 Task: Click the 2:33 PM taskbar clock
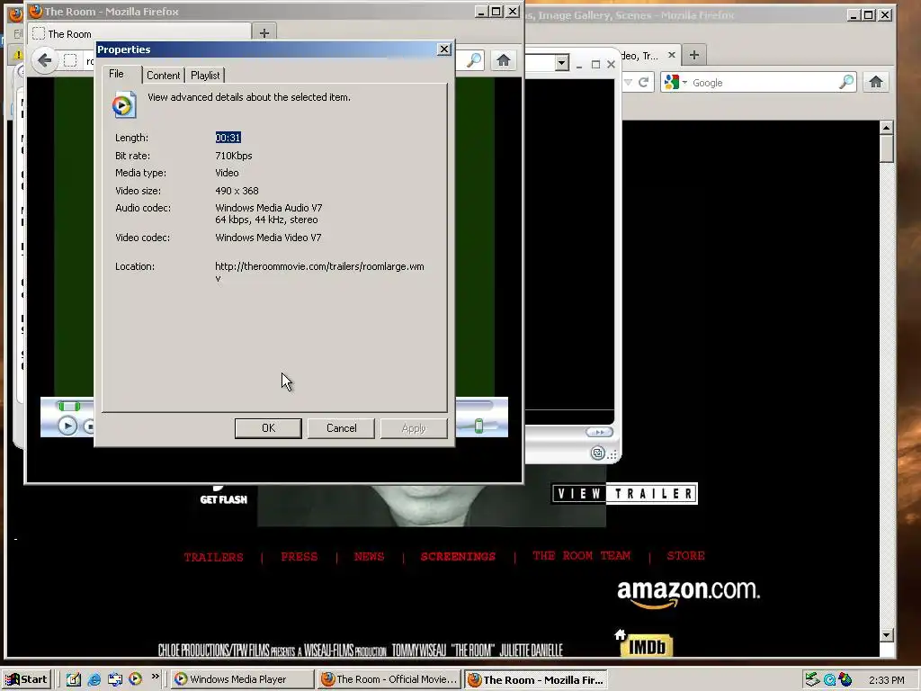click(886, 680)
